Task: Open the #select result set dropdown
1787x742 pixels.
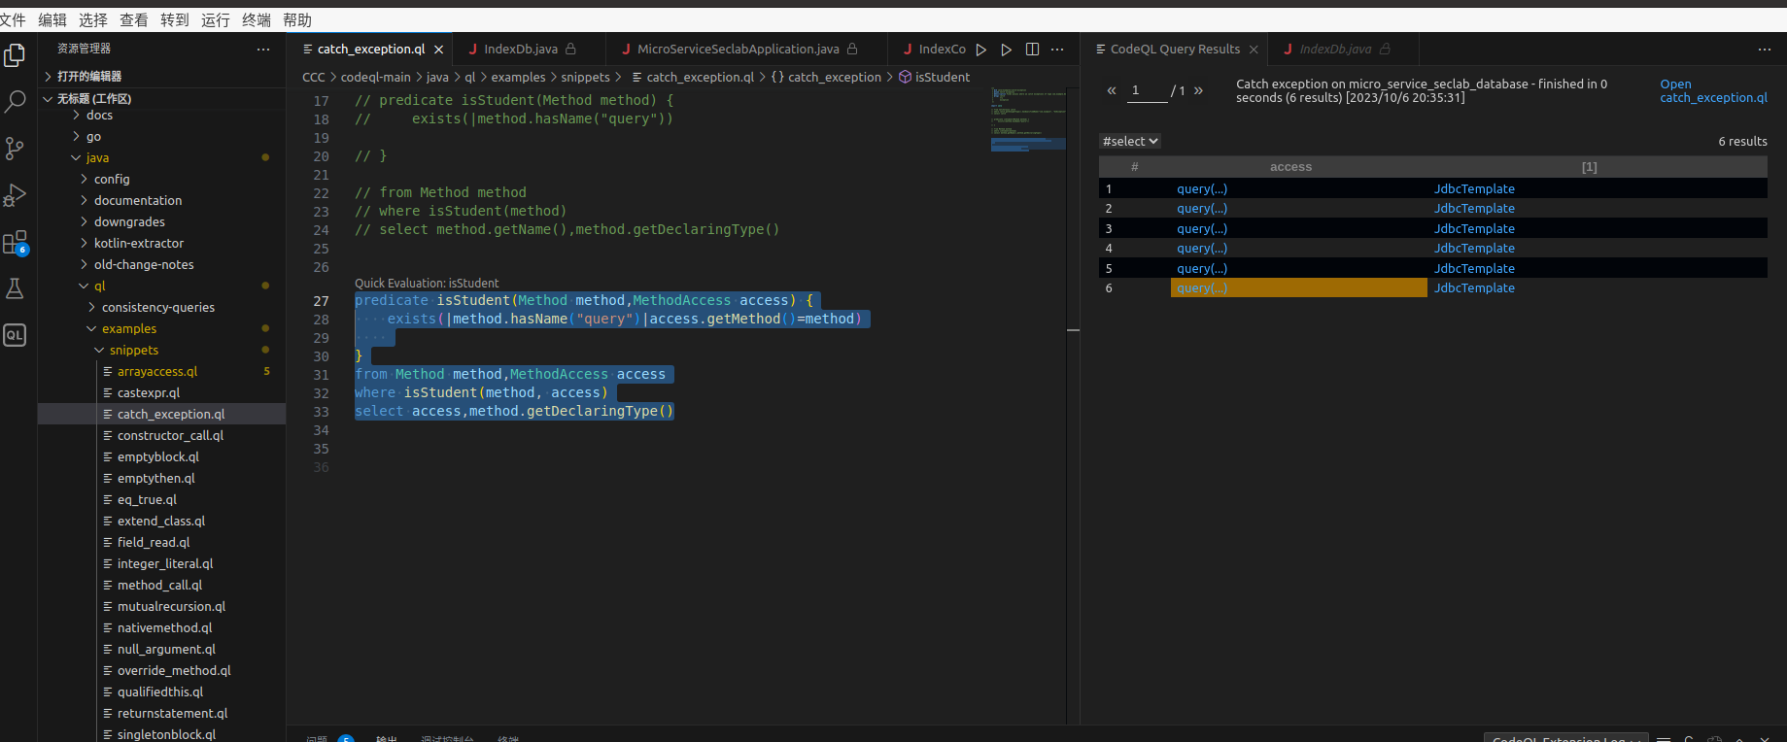Action: (1130, 142)
